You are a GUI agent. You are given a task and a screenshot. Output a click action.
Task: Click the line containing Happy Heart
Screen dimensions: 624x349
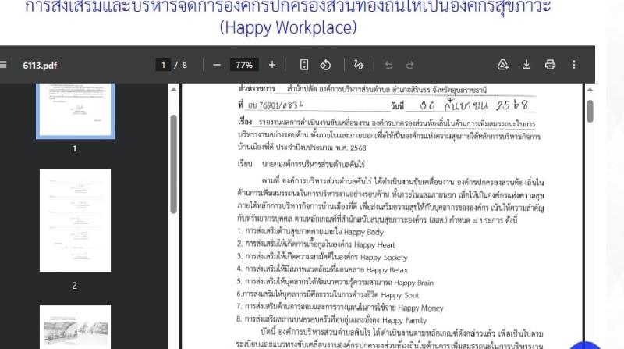point(316,244)
